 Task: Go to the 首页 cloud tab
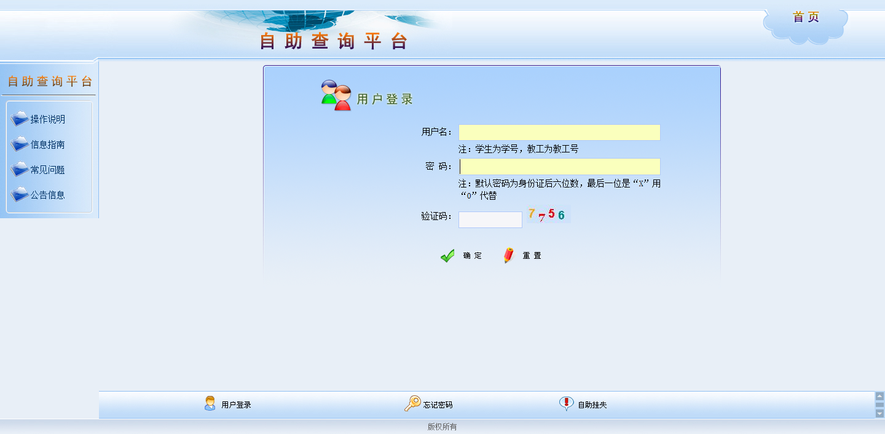[806, 18]
